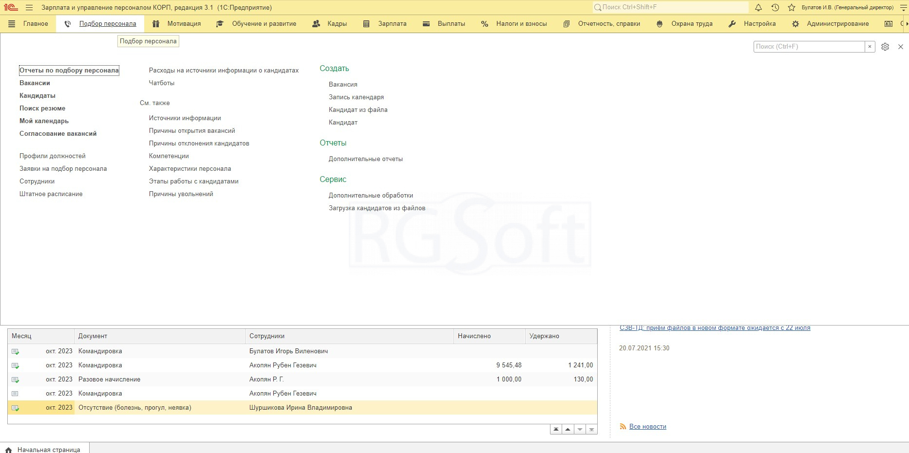Click the 1C logo icon
The width and height of the screenshot is (909, 453).
point(11,7)
